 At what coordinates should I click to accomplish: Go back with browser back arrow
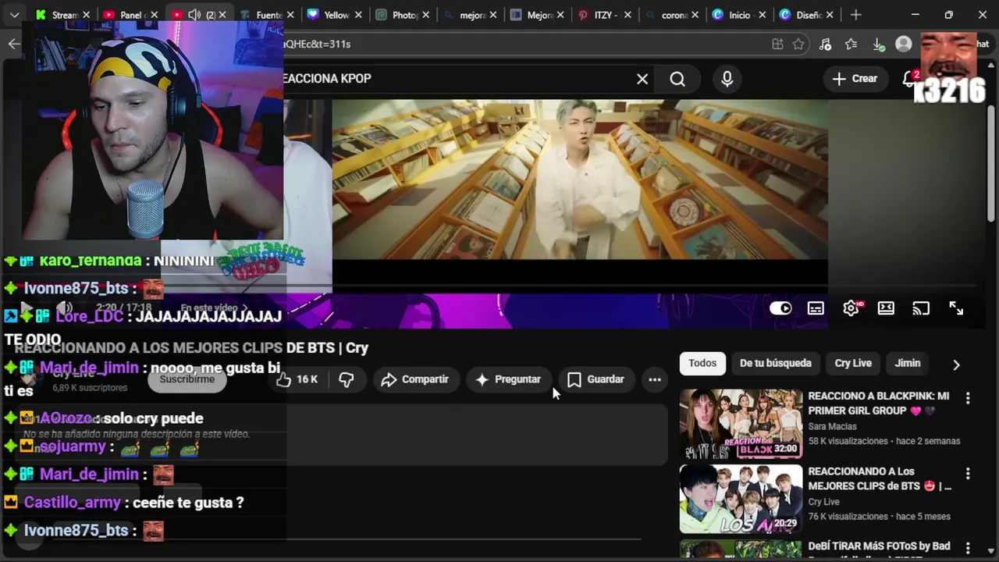tap(14, 44)
